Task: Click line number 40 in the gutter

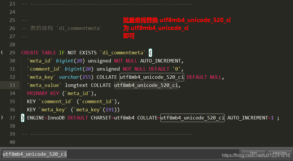Action: point(12,142)
